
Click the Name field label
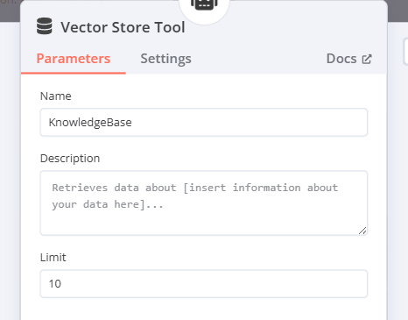[x=56, y=96]
